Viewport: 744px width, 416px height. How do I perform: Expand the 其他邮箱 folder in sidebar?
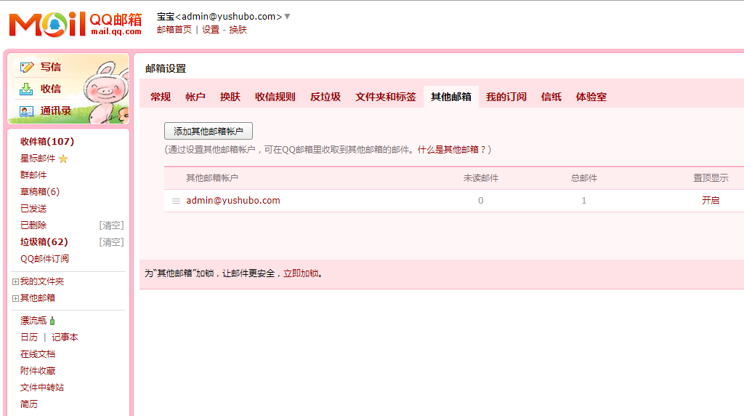(x=15, y=298)
